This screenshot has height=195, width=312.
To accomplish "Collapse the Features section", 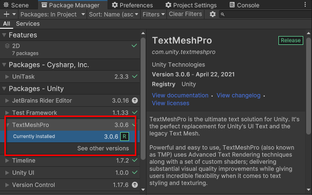I will (x=4, y=35).
